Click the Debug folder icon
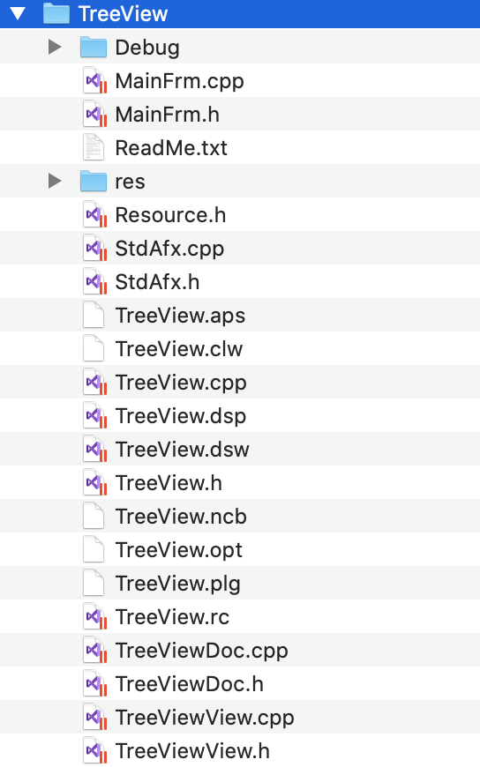This screenshot has width=480, height=767. [94, 48]
